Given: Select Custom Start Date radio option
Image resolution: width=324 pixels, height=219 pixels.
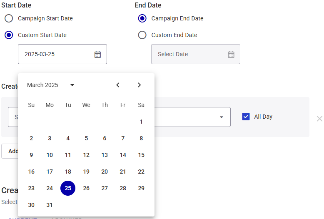Looking at the screenshot, I should 9,35.
